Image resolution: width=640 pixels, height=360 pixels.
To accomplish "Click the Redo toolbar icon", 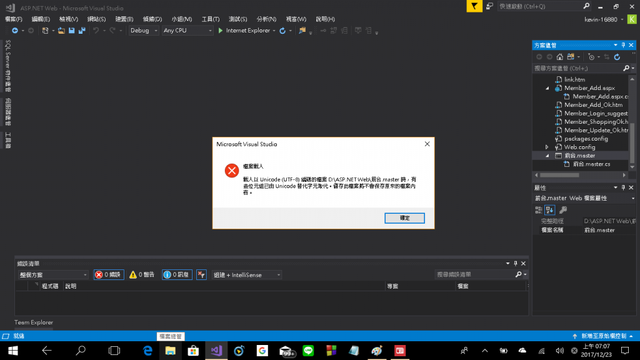I will [112, 31].
